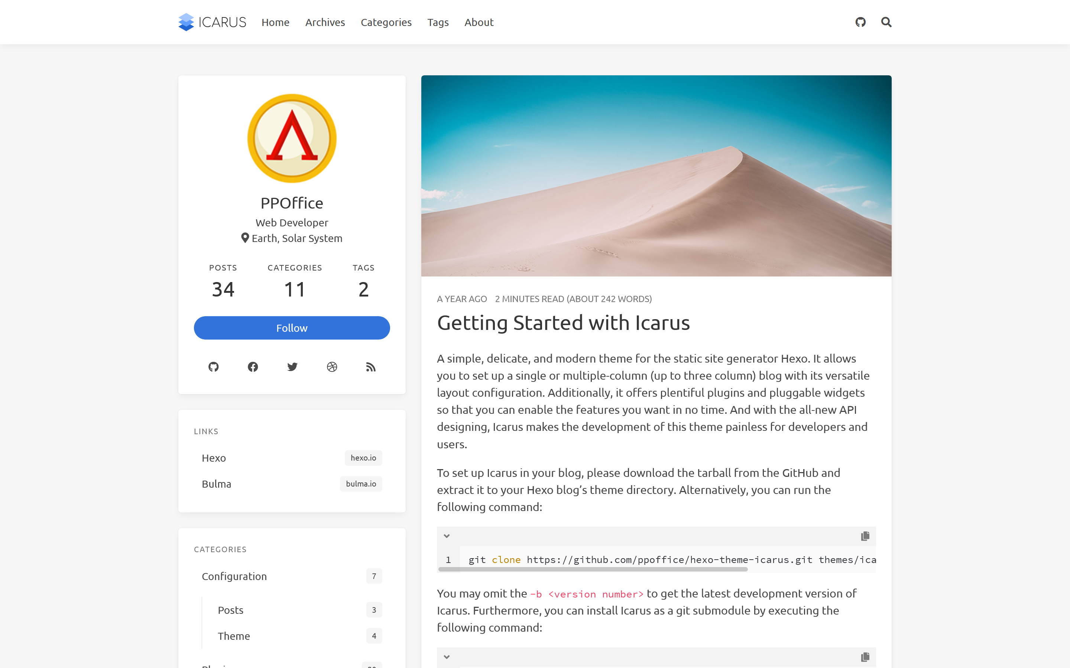This screenshot has height=668, width=1070.
Task: Open the profile's RSS feed icon
Action: [370, 367]
